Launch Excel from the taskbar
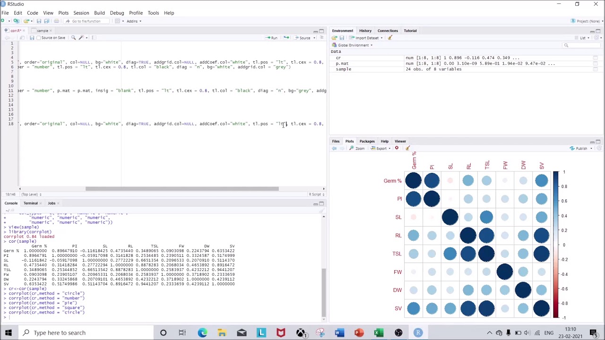 click(x=379, y=332)
